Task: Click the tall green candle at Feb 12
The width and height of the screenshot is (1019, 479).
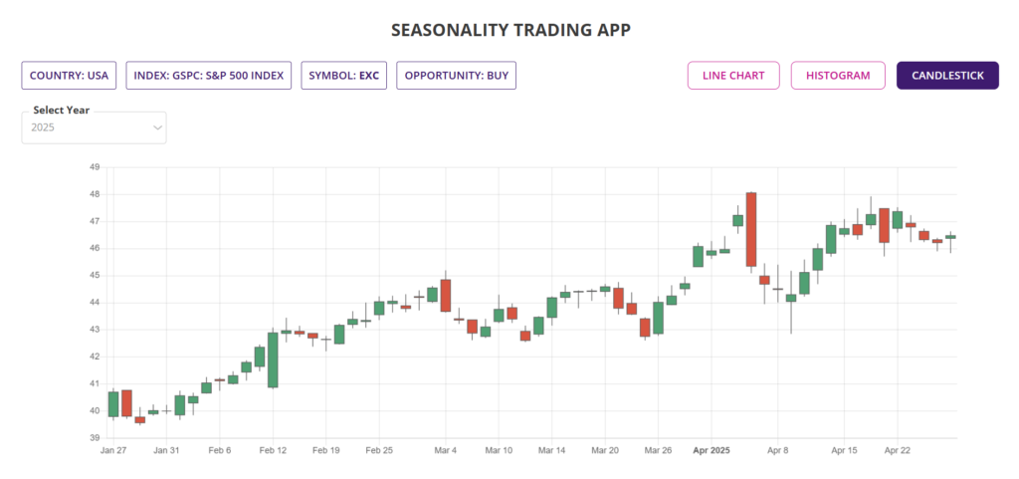Action: click(273, 359)
